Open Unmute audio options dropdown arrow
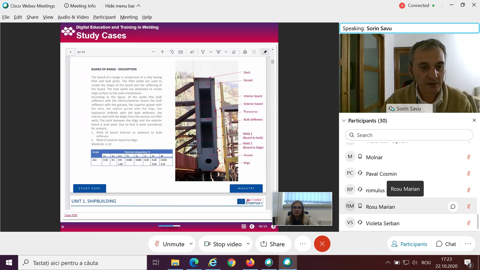The image size is (480, 270). click(191, 243)
